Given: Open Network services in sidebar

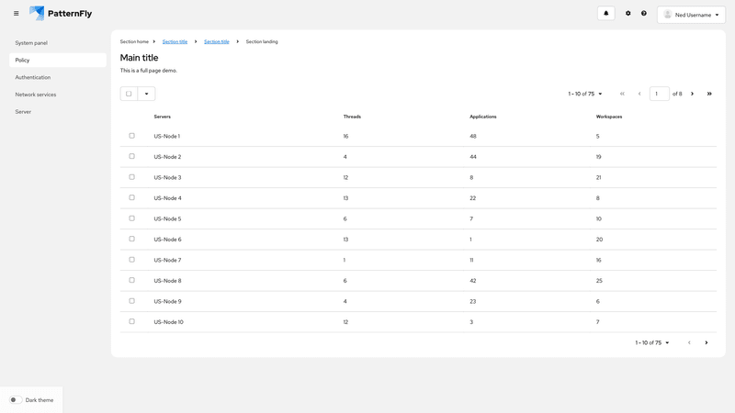Looking at the screenshot, I should 58,95.
